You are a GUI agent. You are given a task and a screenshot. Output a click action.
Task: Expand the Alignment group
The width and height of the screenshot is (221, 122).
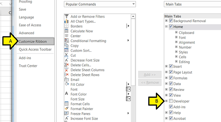tap(176, 42)
